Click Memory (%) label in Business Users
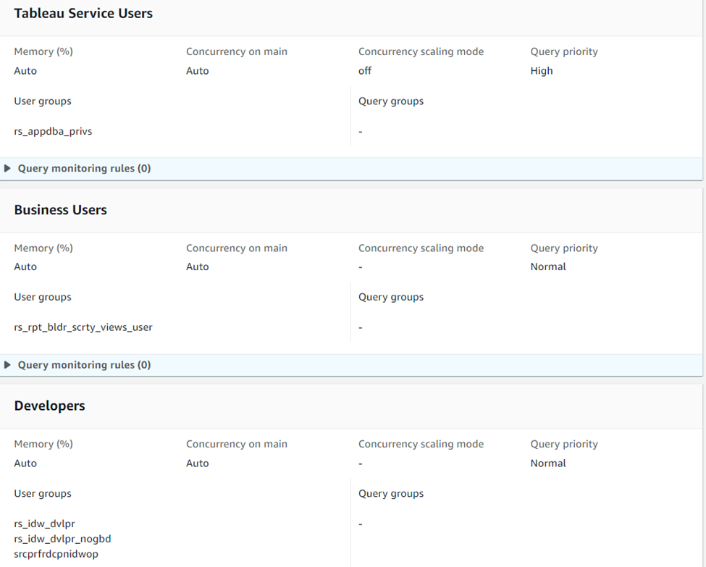Image resolution: width=706 pixels, height=567 pixels. (43, 248)
